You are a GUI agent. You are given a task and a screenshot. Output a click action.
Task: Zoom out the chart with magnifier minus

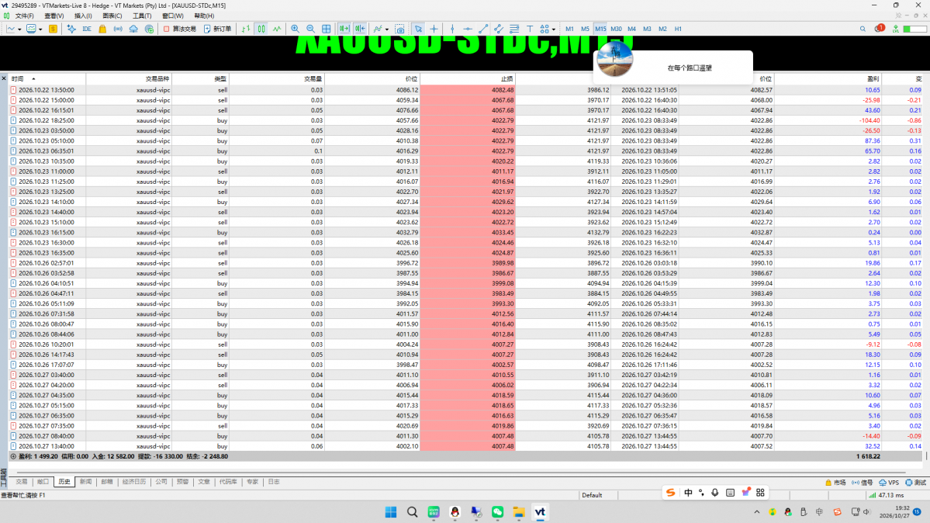[310, 29]
